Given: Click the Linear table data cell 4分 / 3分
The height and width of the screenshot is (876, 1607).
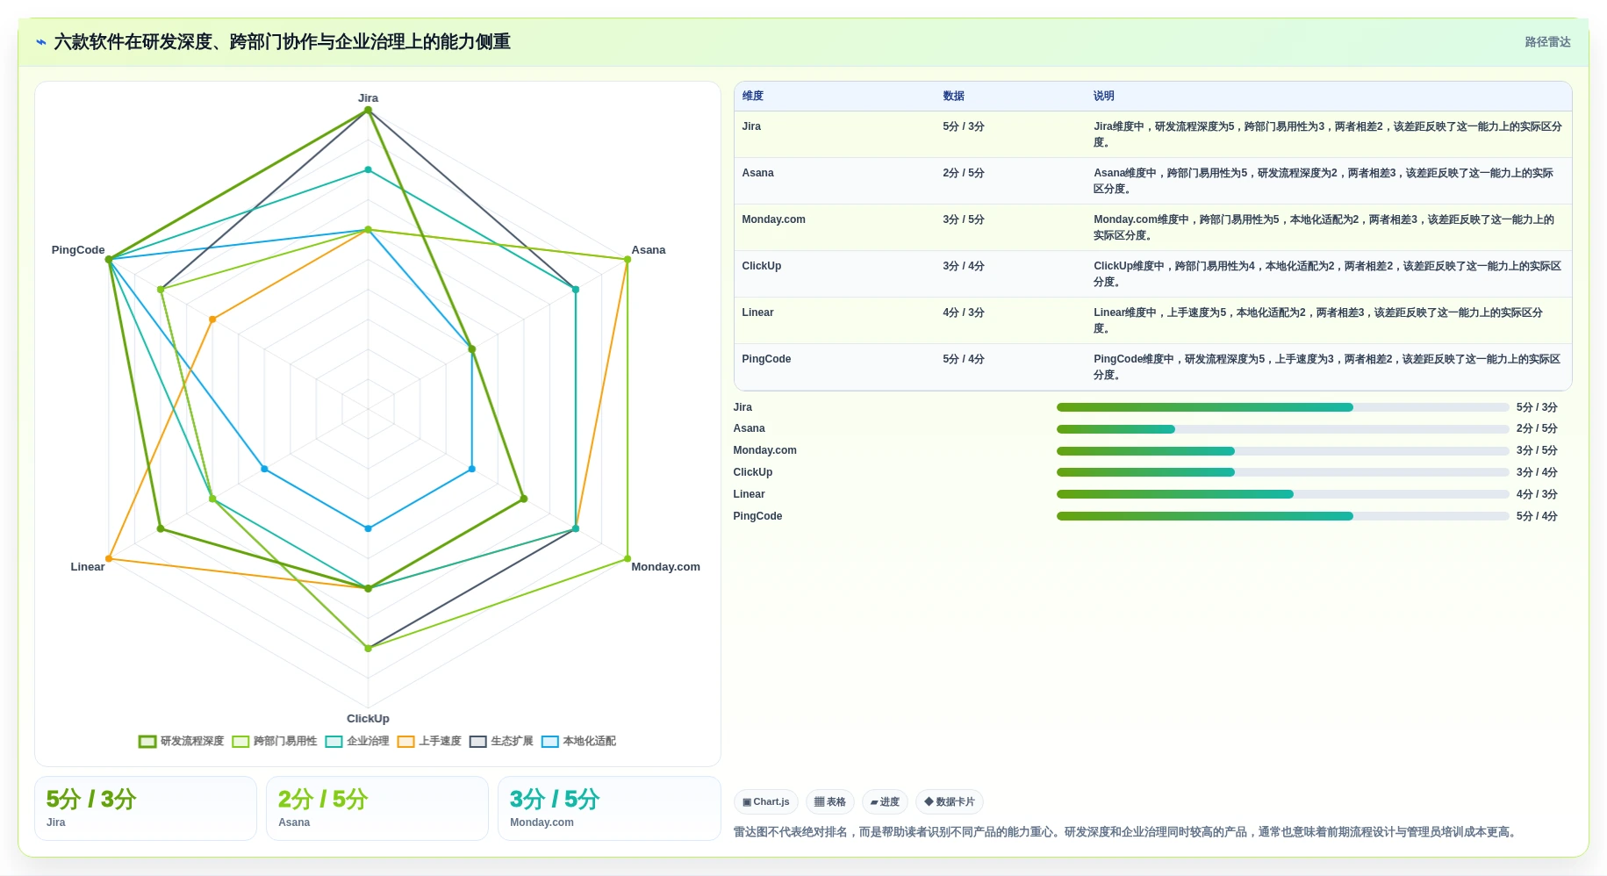Looking at the screenshot, I should coord(964,312).
